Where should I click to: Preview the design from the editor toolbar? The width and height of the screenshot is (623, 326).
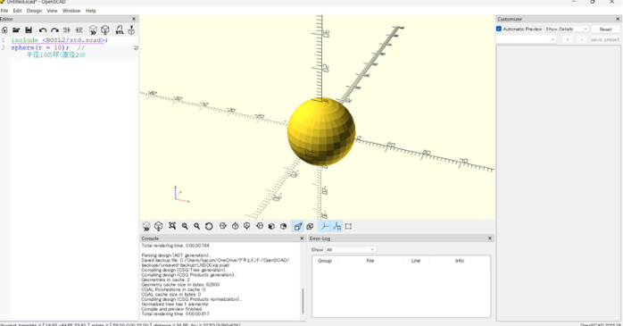(93, 29)
